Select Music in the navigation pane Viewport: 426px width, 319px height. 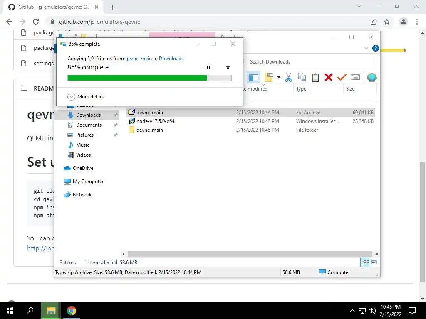[x=82, y=145]
